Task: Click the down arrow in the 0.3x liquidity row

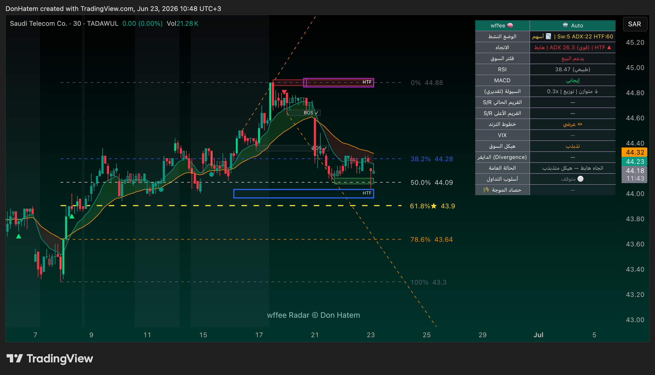Action: 596,91
